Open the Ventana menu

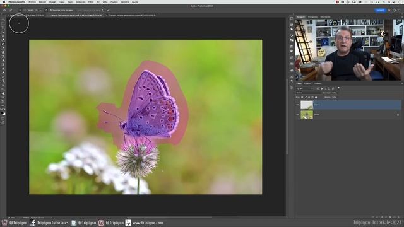click(x=125, y=2)
